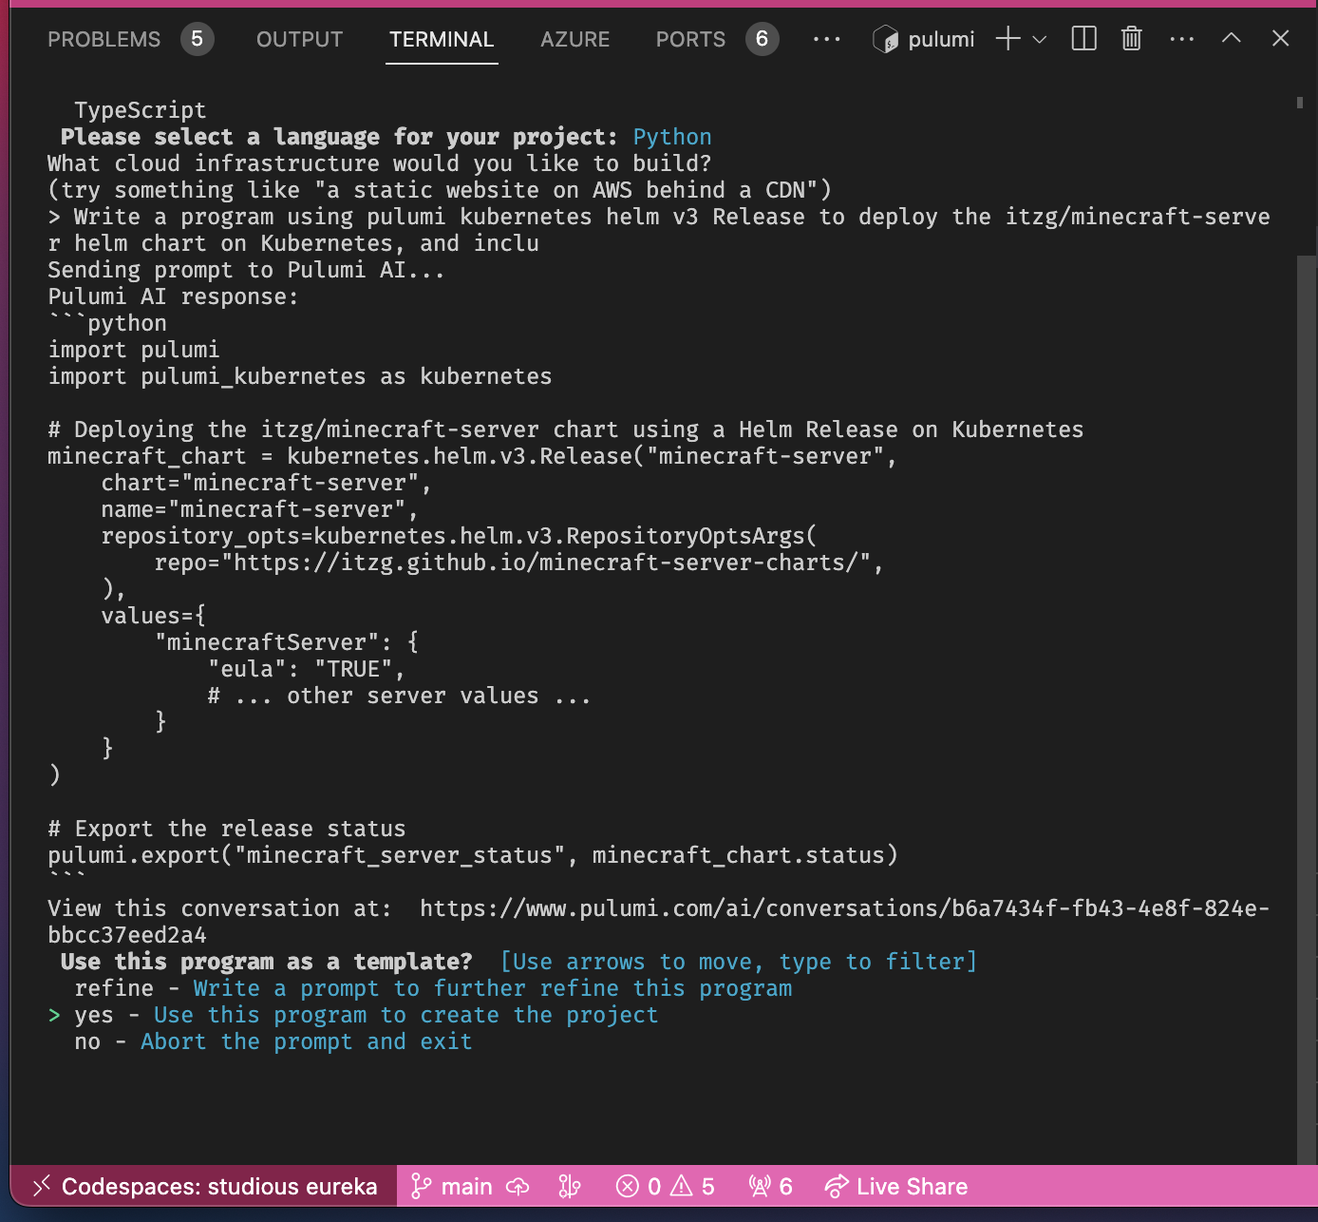Open the AZURE panel tab
The image size is (1318, 1222).
pos(574,39)
